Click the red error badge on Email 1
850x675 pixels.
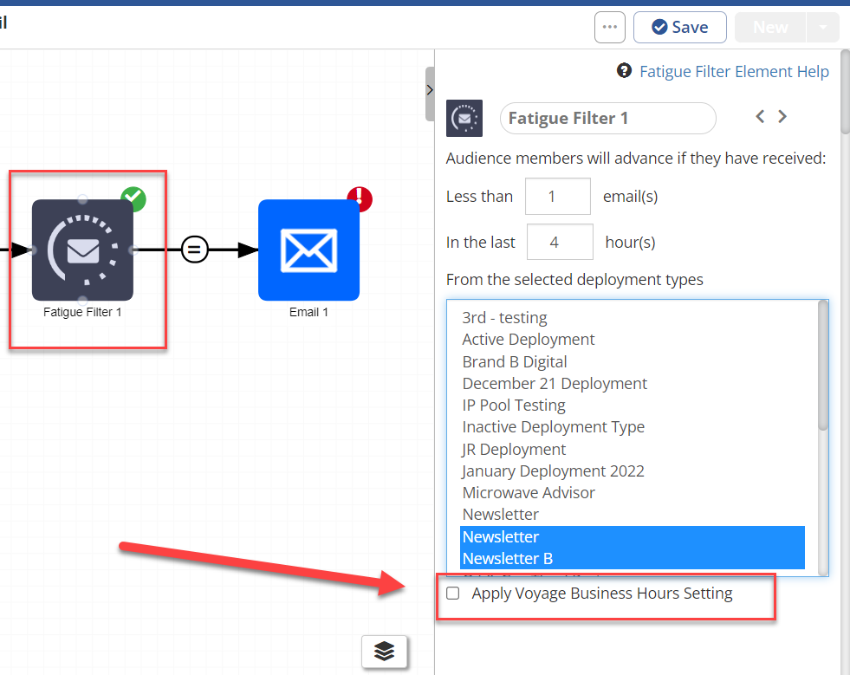[359, 199]
